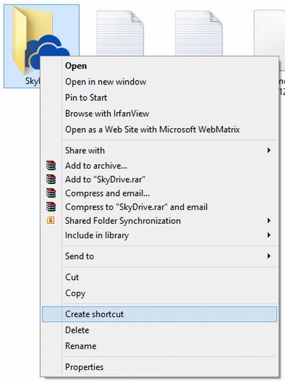Choose Compress to "SkyDrive.rar" and email
The height and width of the screenshot is (383, 285).
[160, 207]
